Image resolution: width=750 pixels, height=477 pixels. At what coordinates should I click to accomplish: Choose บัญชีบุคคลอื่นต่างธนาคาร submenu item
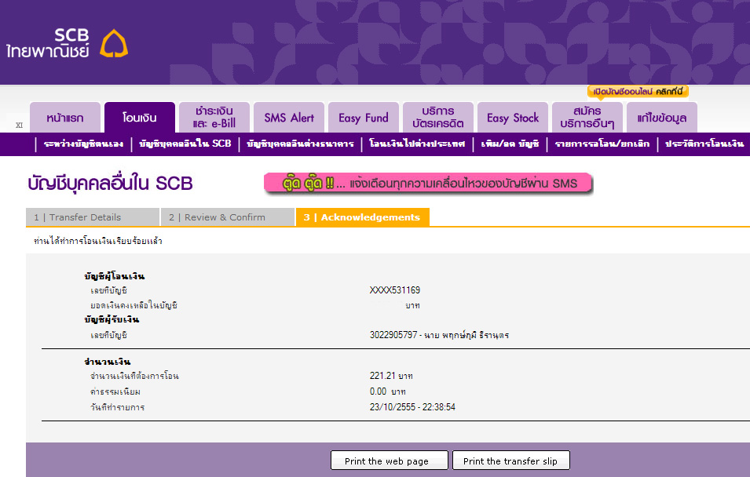300,144
